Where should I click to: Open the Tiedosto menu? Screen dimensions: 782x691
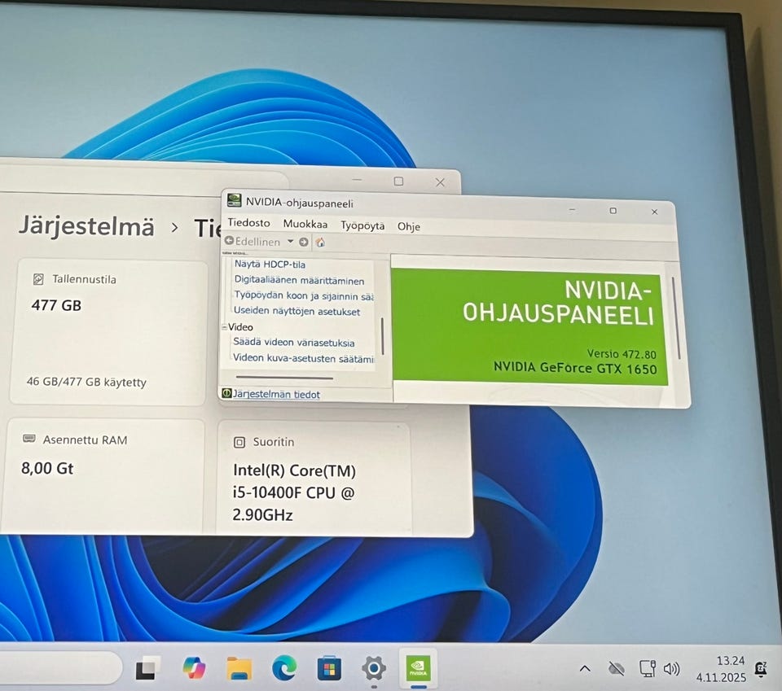click(248, 223)
